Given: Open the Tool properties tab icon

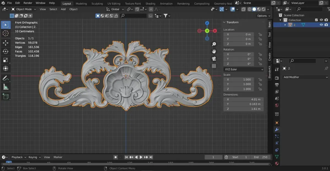Looking at the screenshot, I should pyautogui.click(x=277, y=69).
